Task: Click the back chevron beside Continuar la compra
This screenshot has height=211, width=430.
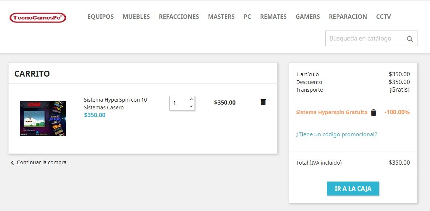Action: (12, 163)
